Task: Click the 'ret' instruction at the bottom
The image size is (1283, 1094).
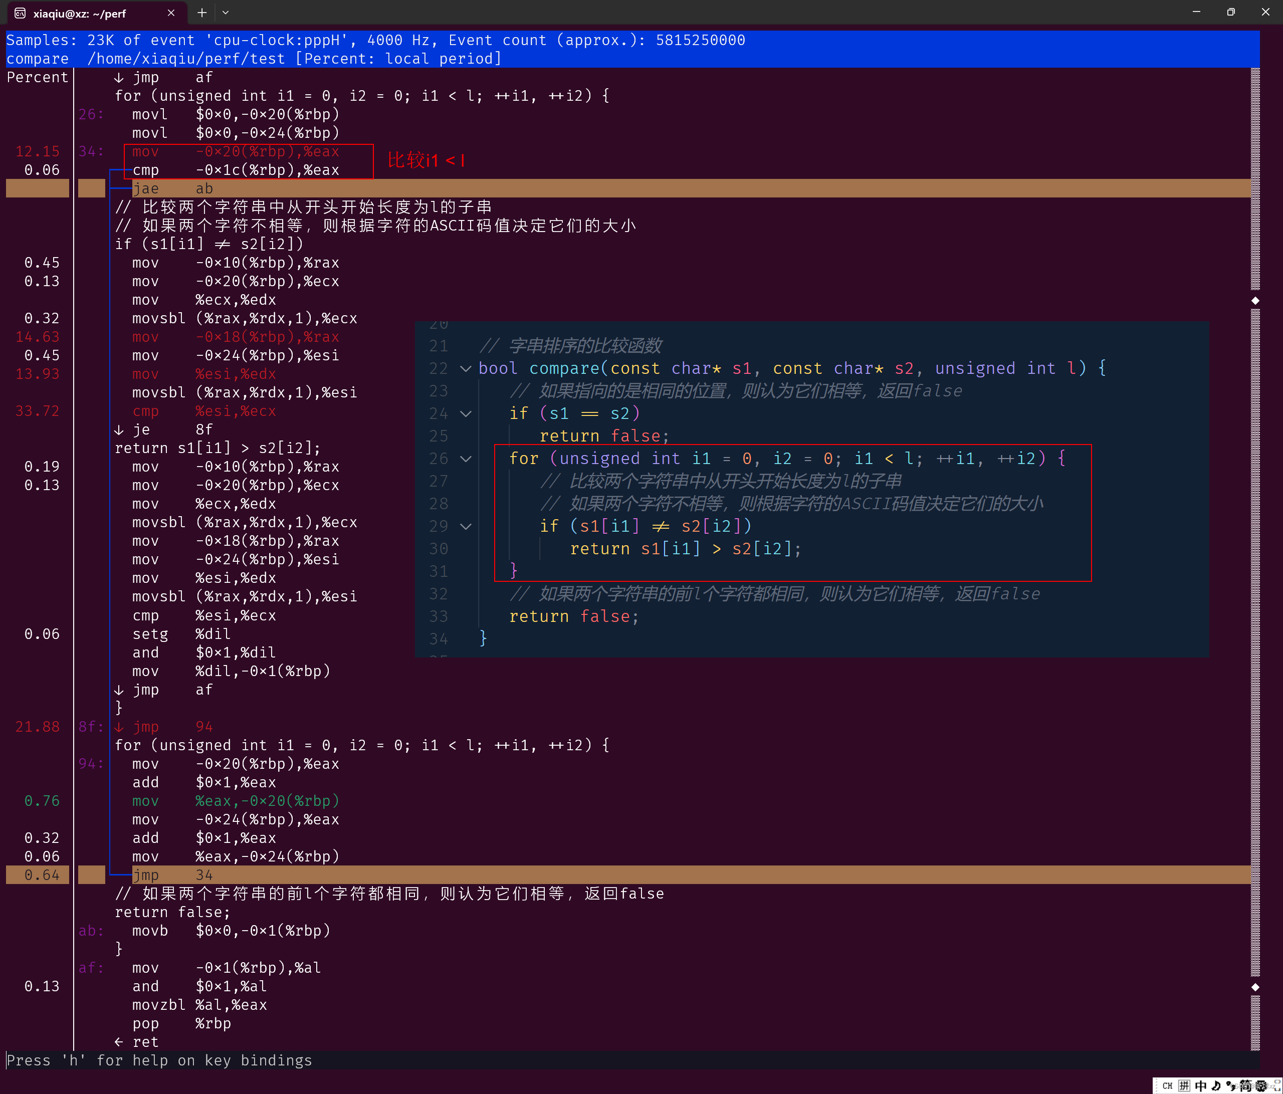Action: point(136,1042)
